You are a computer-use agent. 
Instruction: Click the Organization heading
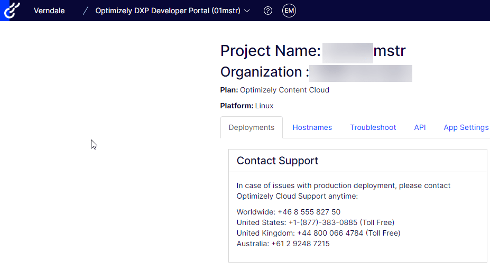316,72
